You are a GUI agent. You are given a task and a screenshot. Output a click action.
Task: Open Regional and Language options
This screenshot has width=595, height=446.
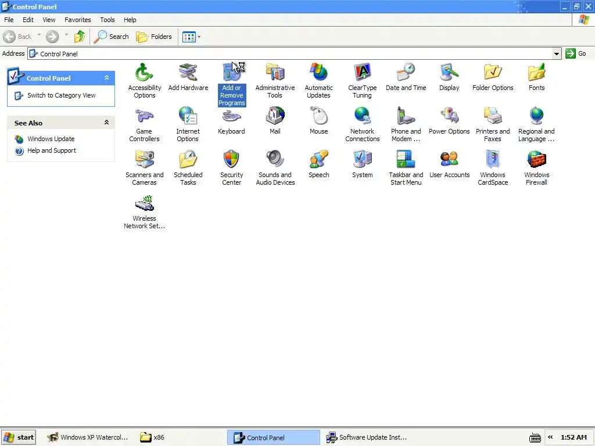[536, 116]
